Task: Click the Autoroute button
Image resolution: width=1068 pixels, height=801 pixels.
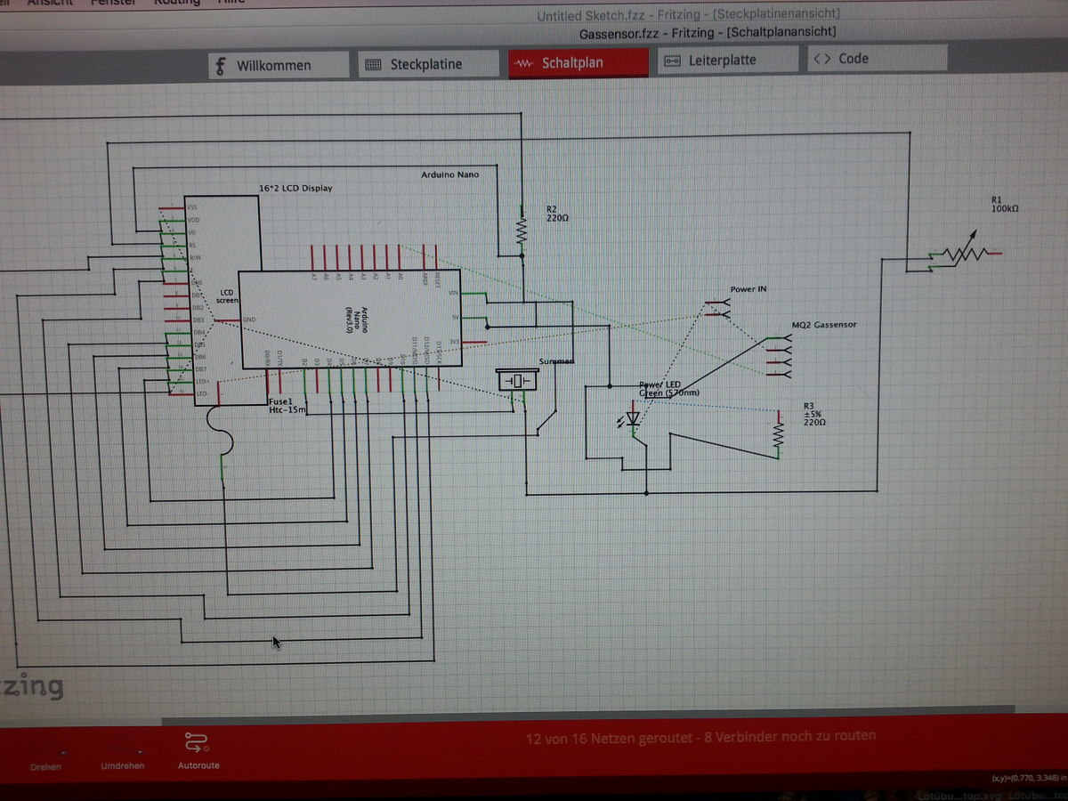Action: [198, 750]
